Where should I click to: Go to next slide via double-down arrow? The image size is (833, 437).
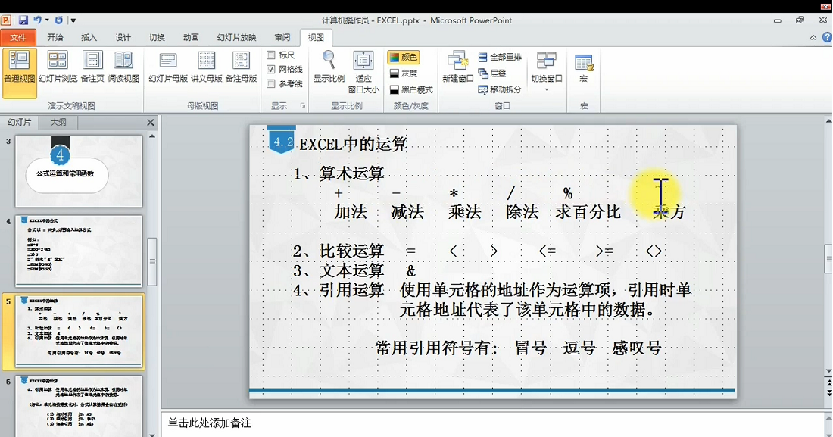tap(828, 393)
